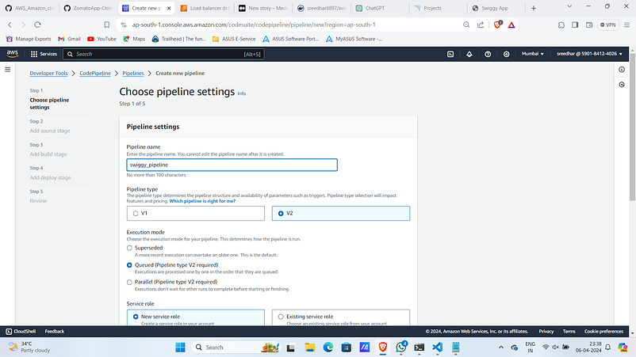Open the AWS help question mark icon
This screenshot has width=636, height=357.
tap(488, 54)
